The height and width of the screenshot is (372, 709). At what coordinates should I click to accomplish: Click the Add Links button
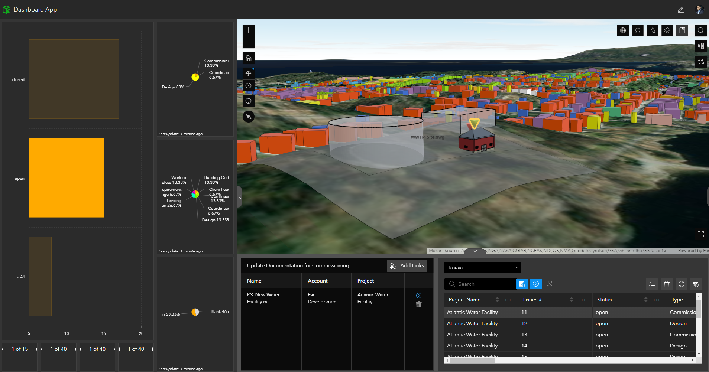[x=407, y=265]
